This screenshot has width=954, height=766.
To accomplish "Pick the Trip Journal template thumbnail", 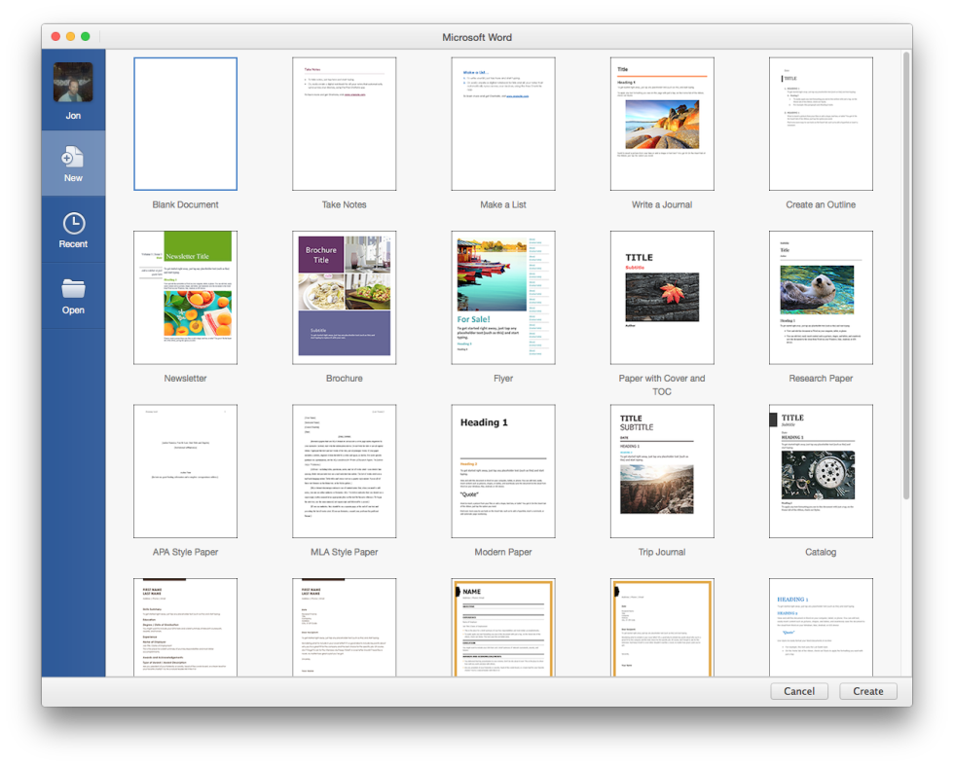I will tap(662, 471).
